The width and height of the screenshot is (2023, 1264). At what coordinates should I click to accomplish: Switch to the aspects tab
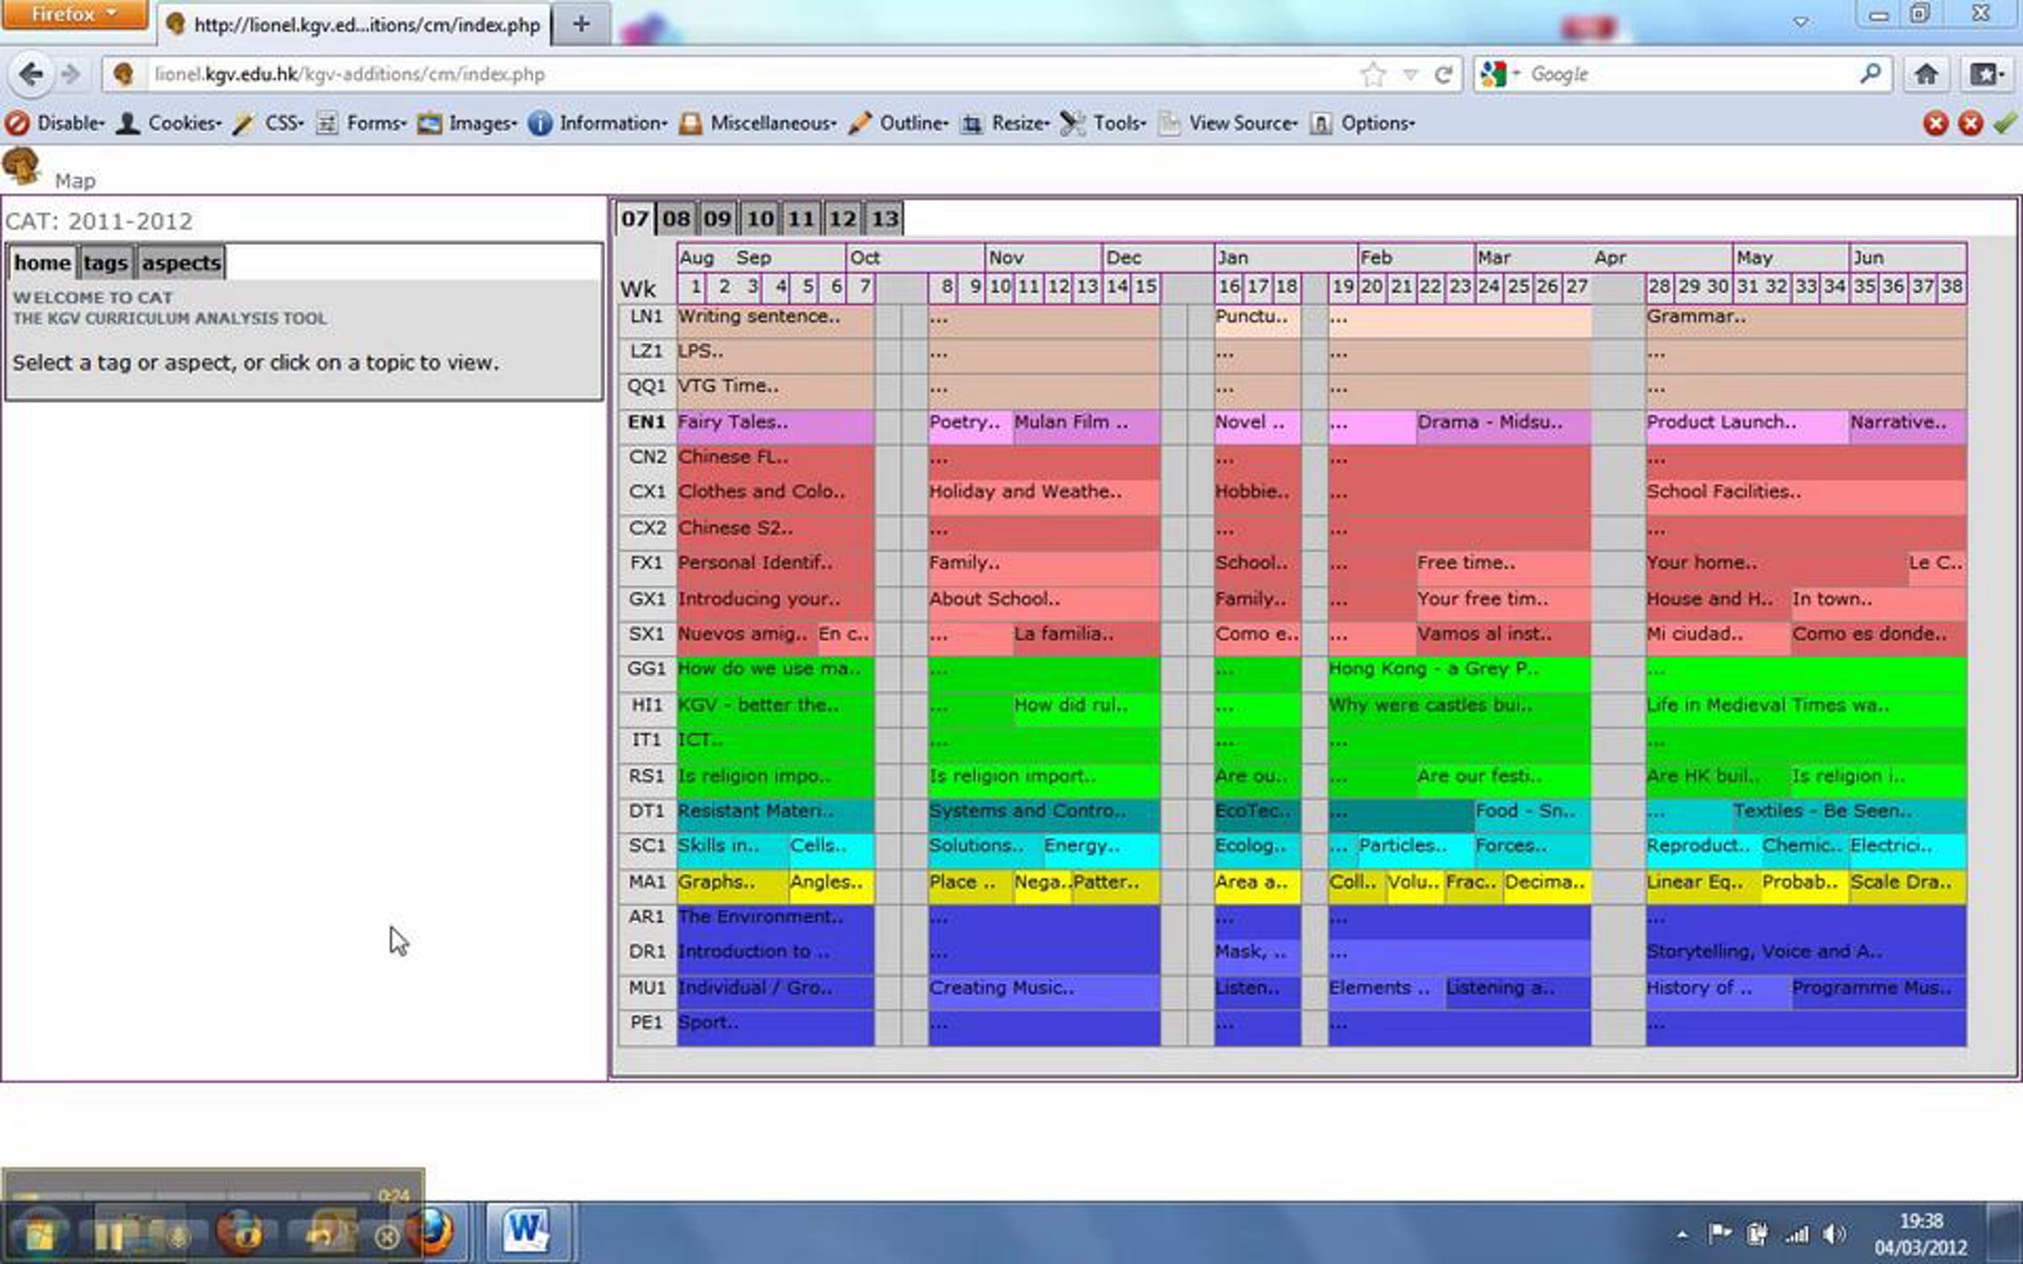point(180,263)
